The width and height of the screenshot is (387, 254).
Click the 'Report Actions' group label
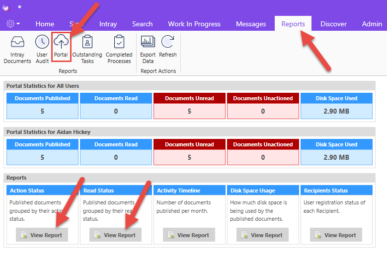pos(158,71)
